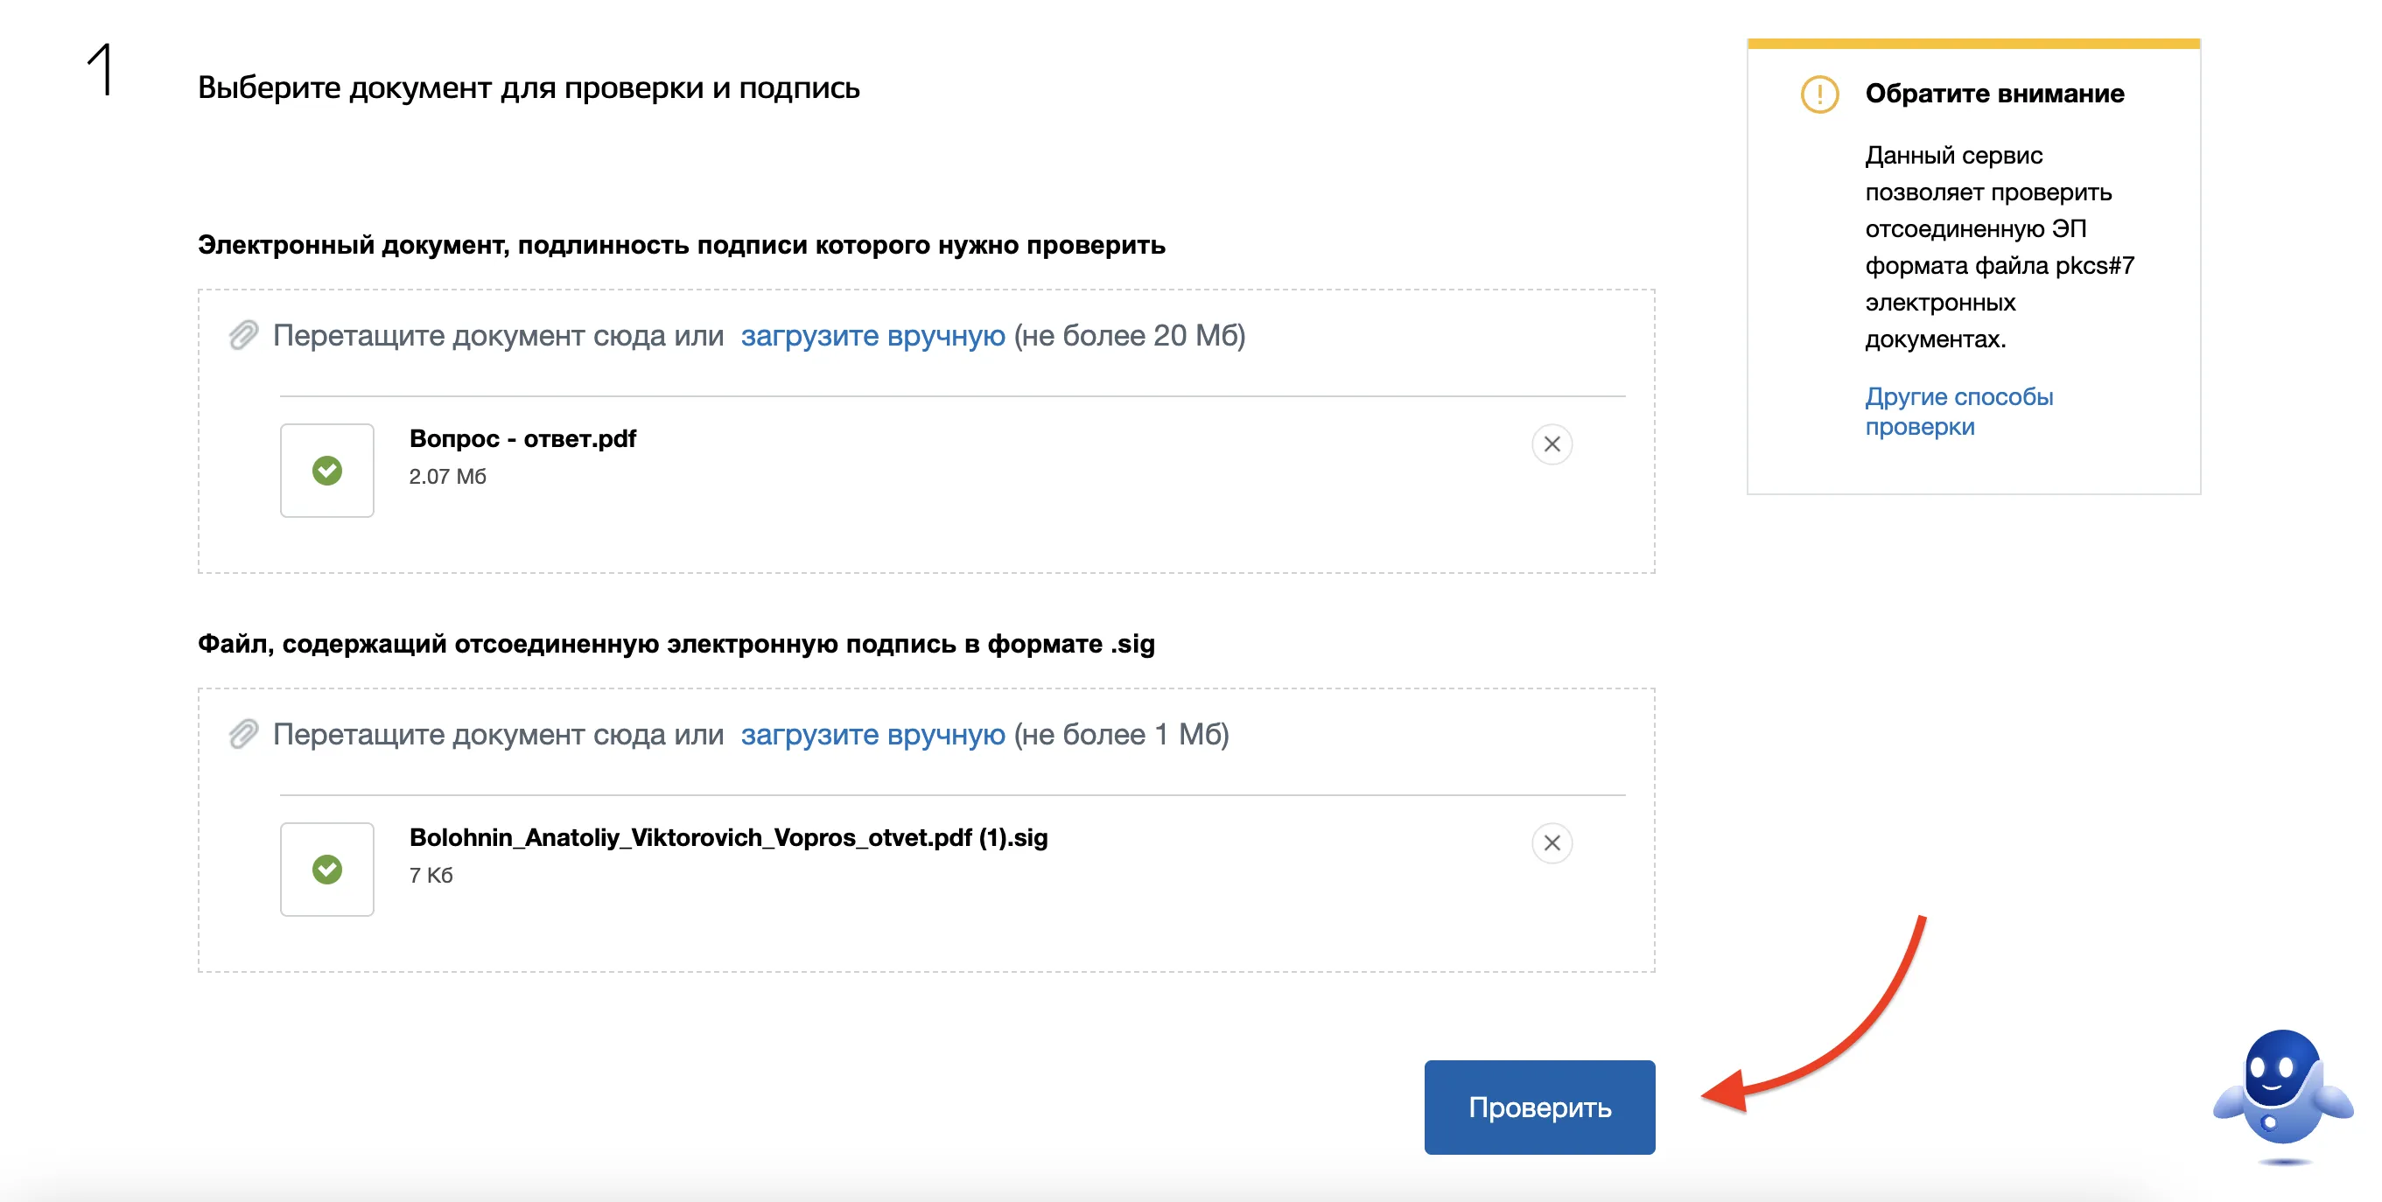Click the robot assistant chat icon
2382x1202 pixels.
pyautogui.click(x=2282, y=1097)
